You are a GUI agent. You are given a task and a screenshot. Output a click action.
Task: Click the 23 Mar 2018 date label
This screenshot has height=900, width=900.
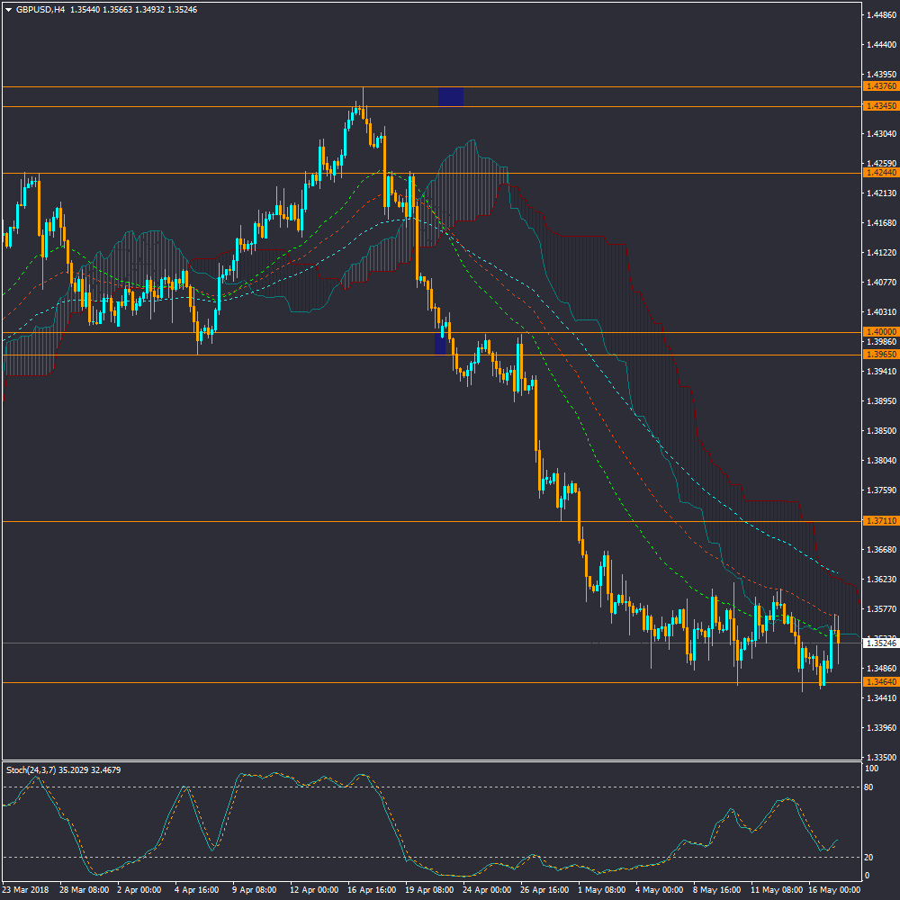pos(27,889)
